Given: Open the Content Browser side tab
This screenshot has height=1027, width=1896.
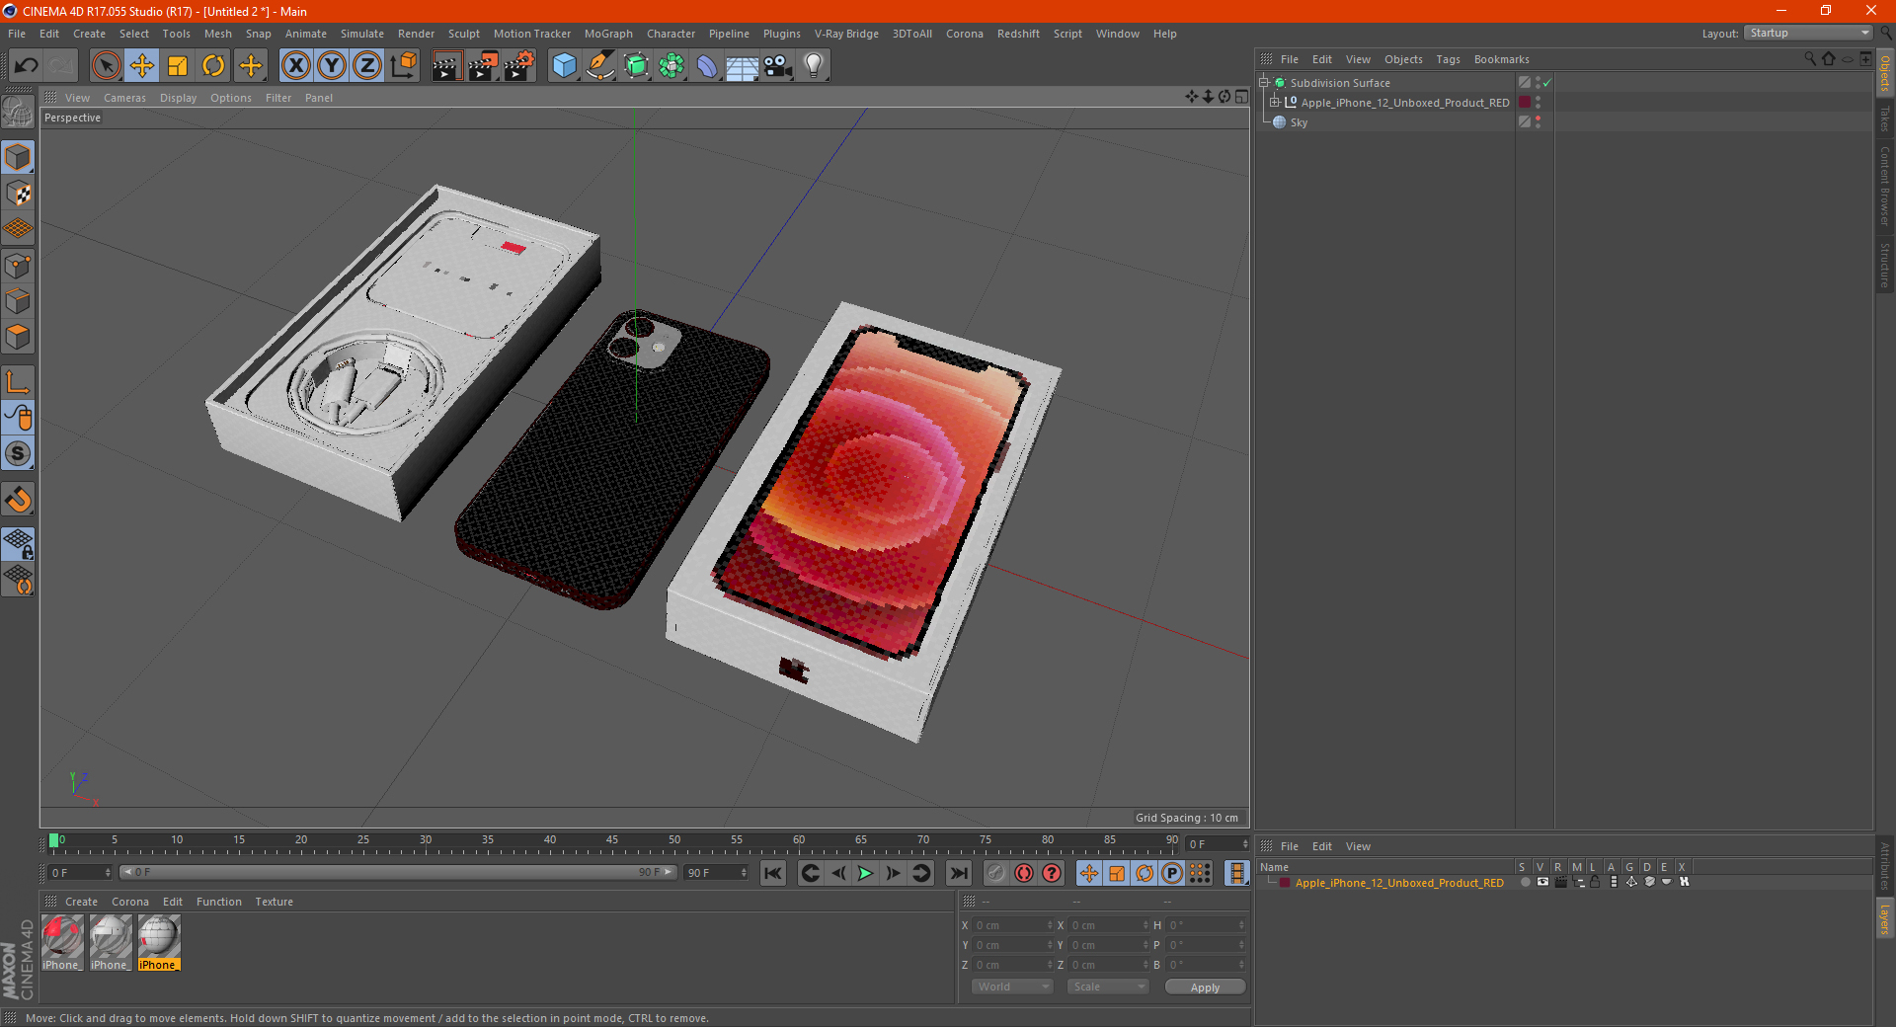Looking at the screenshot, I should click(x=1885, y=186).
